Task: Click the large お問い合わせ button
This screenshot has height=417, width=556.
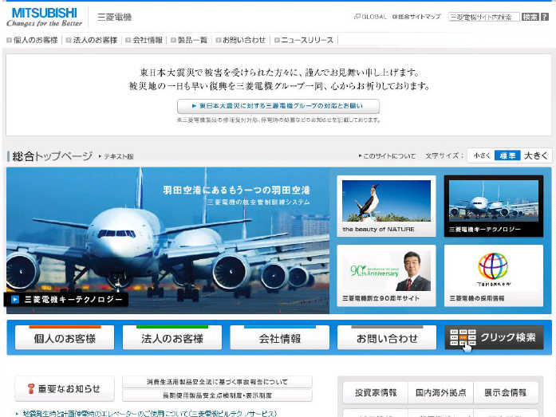Action: point(387,337)
